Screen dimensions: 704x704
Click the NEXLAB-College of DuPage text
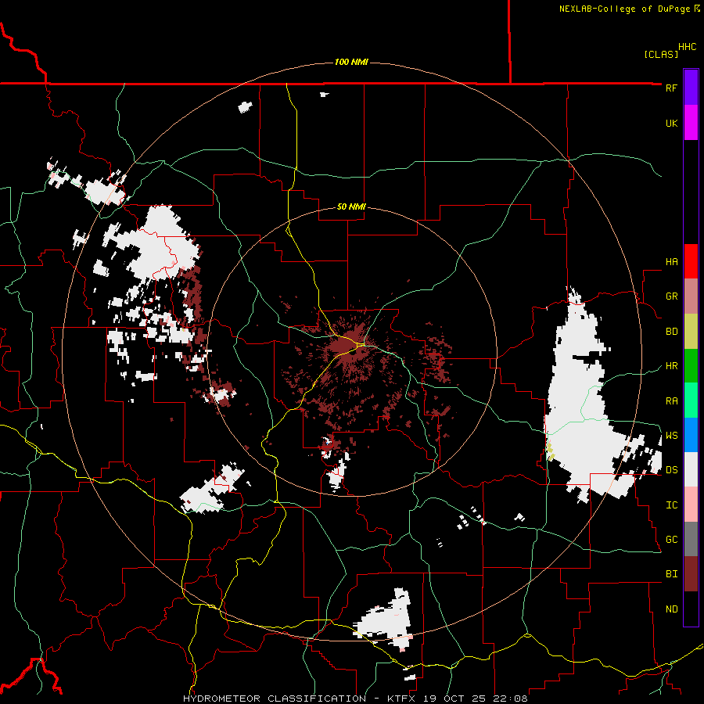(626, 9)
